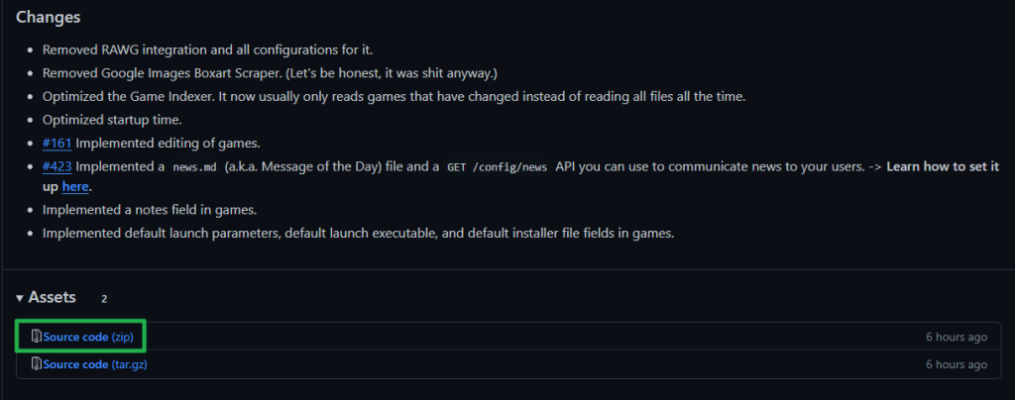The height and width of the screenshot is (400, 1015).
Task: Click the news.md inline code text
Action: point(196,167)
